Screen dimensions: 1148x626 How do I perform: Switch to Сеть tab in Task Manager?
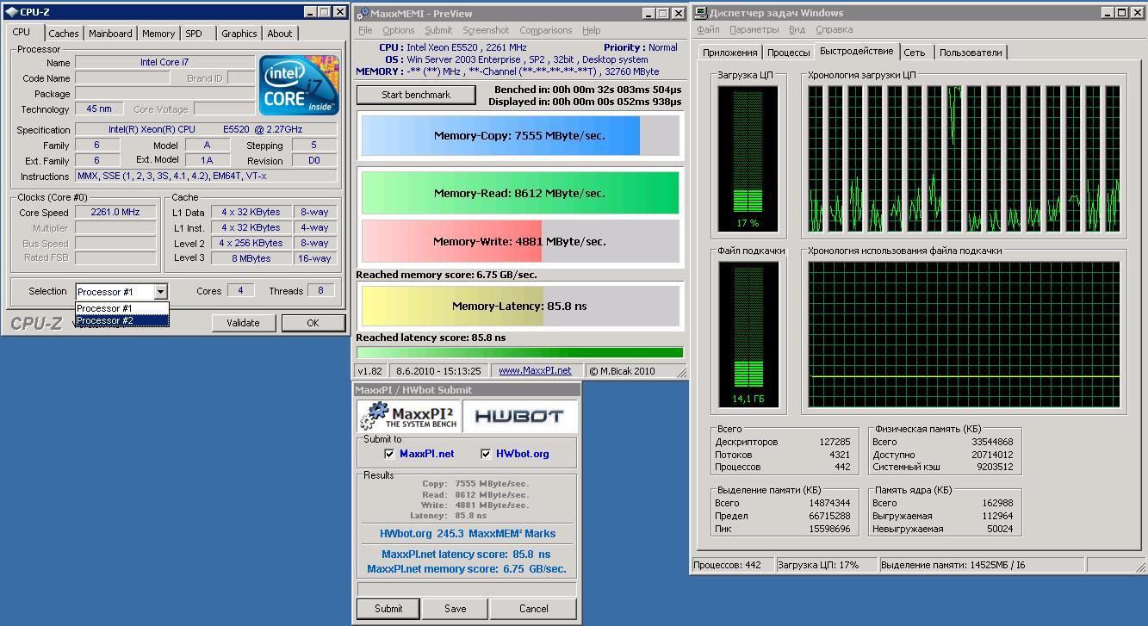(915, 53)
